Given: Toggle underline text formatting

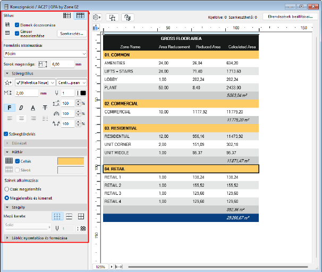Looking at the screenshot, I should (33, 107).
